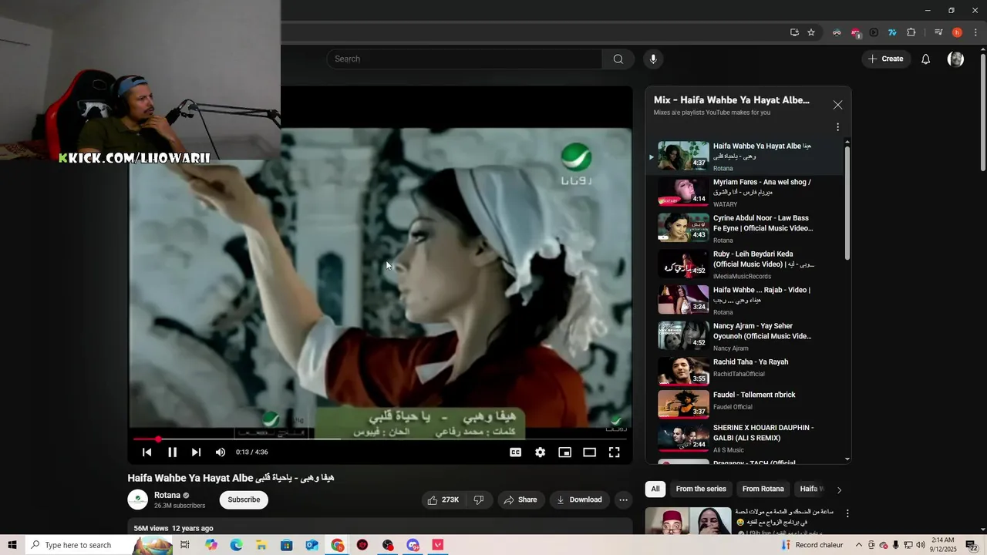Open the Rotana channel name link
The height and width of the screenshot is (555, 987).
[x=167, y=495]
